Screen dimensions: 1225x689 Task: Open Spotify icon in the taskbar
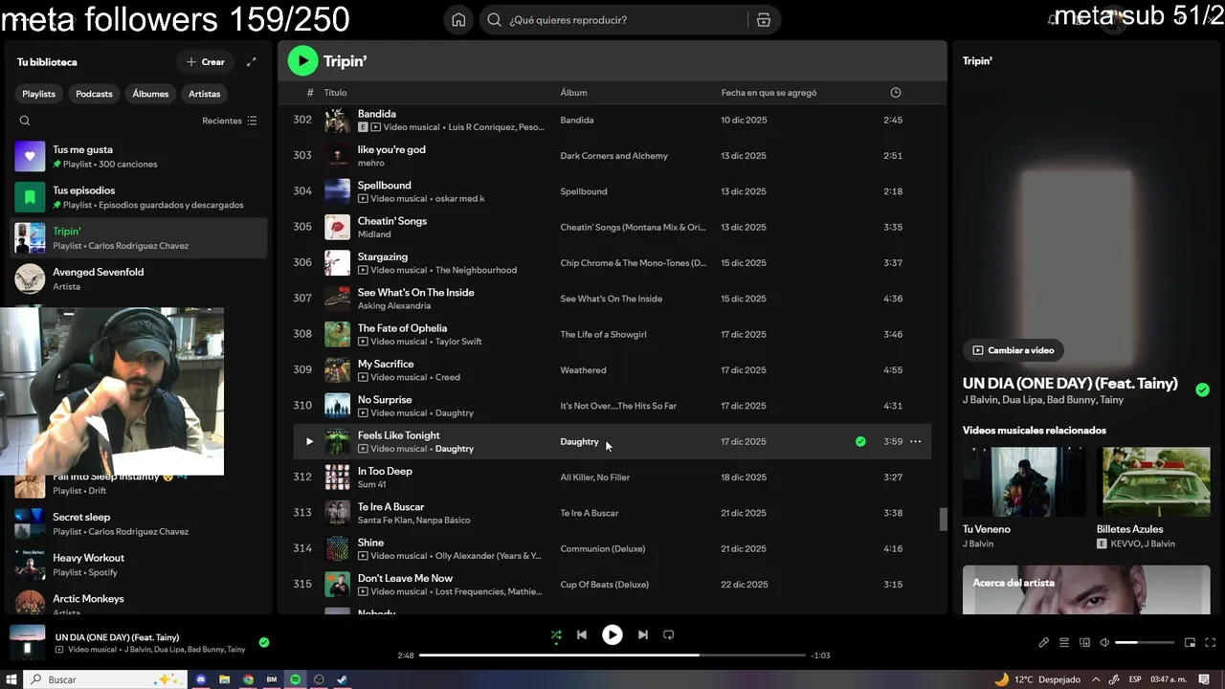[x=296, y=679]
